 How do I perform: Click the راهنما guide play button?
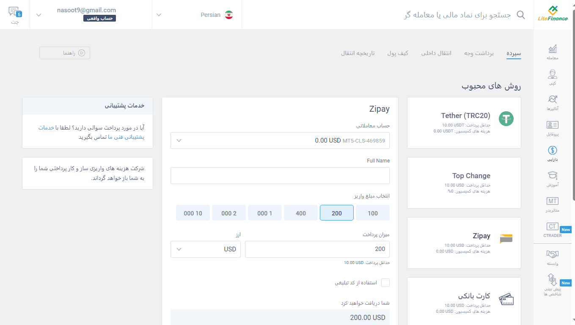(65, 53)
